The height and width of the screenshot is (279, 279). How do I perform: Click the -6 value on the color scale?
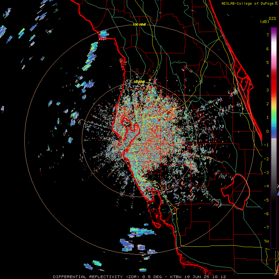(266, 214)
